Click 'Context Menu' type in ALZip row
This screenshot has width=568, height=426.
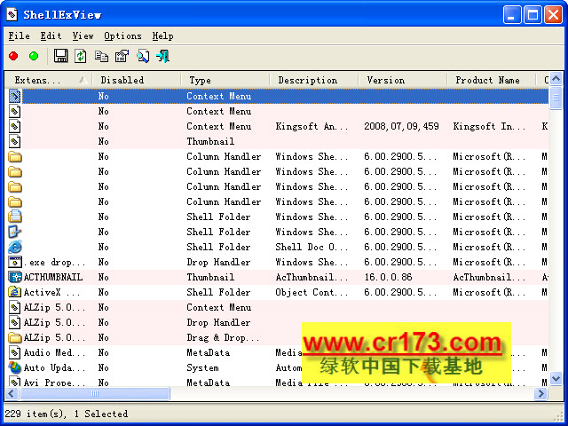tap(219, 307)
